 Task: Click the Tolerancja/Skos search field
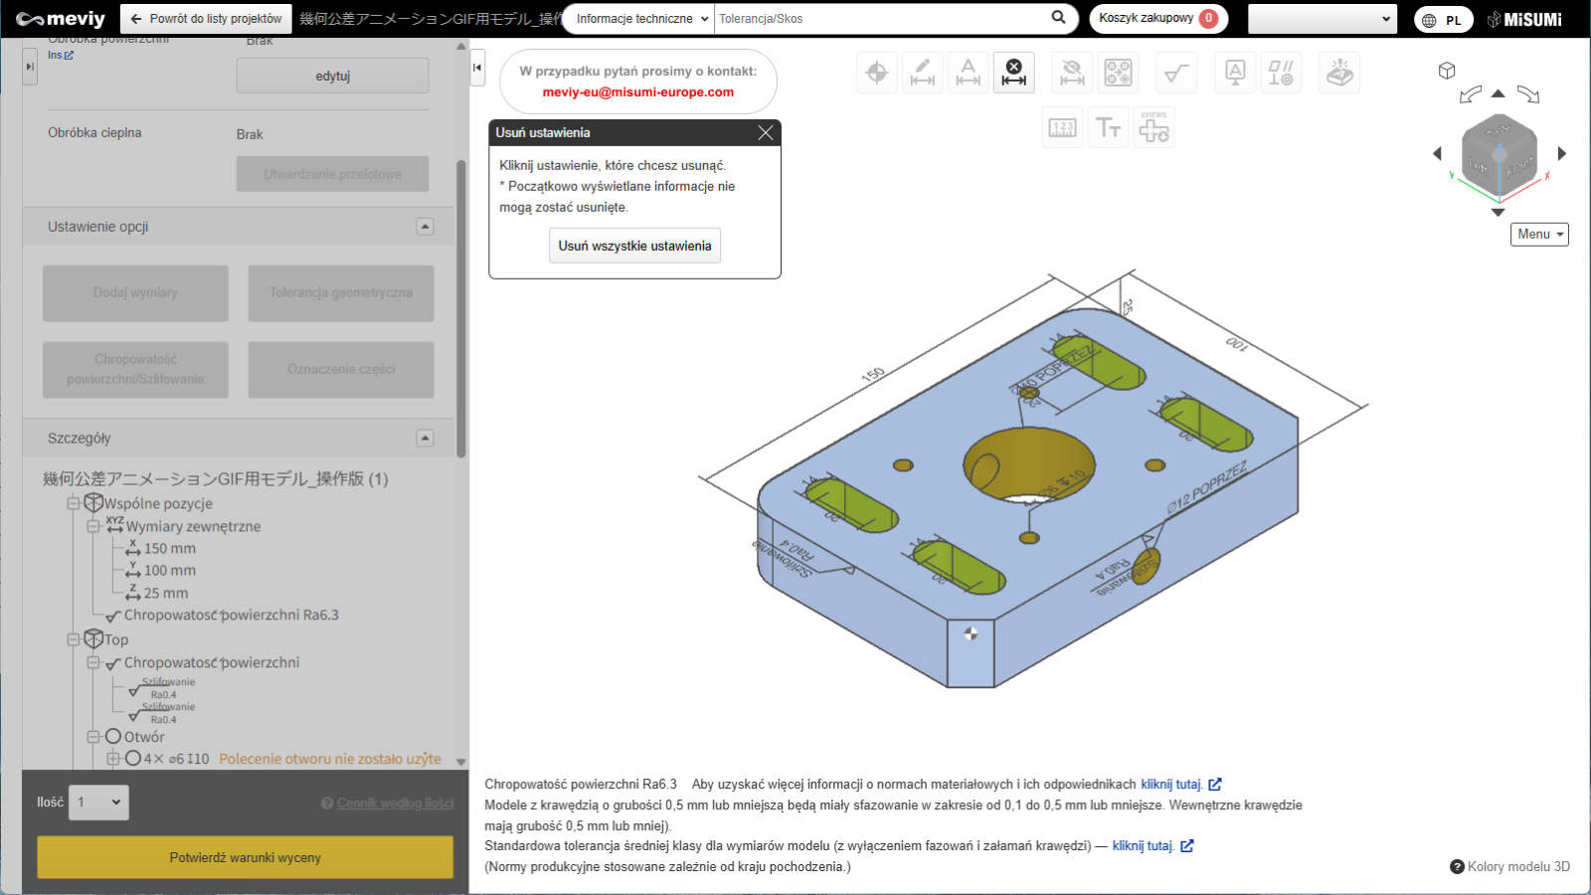[880, 19]
